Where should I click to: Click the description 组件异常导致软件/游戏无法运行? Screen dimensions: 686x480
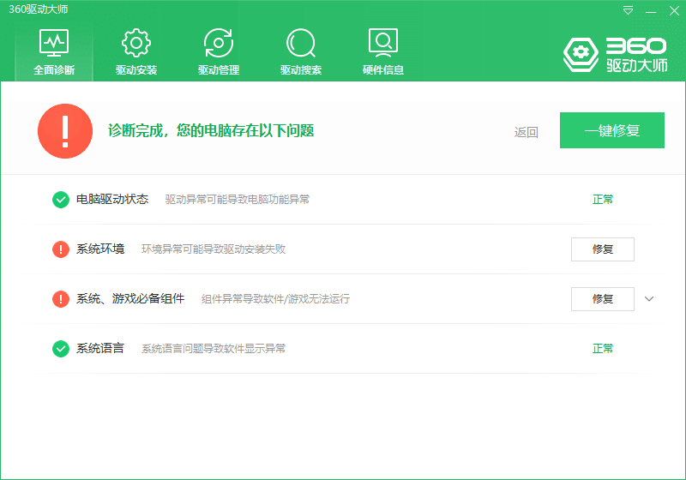[275, 299]
